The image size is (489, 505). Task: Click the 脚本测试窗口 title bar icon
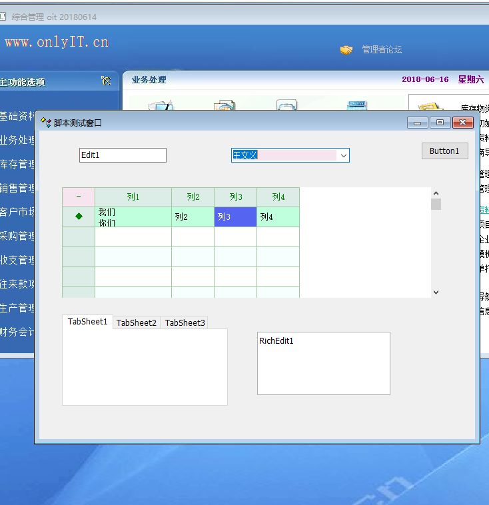coord(45,123)
